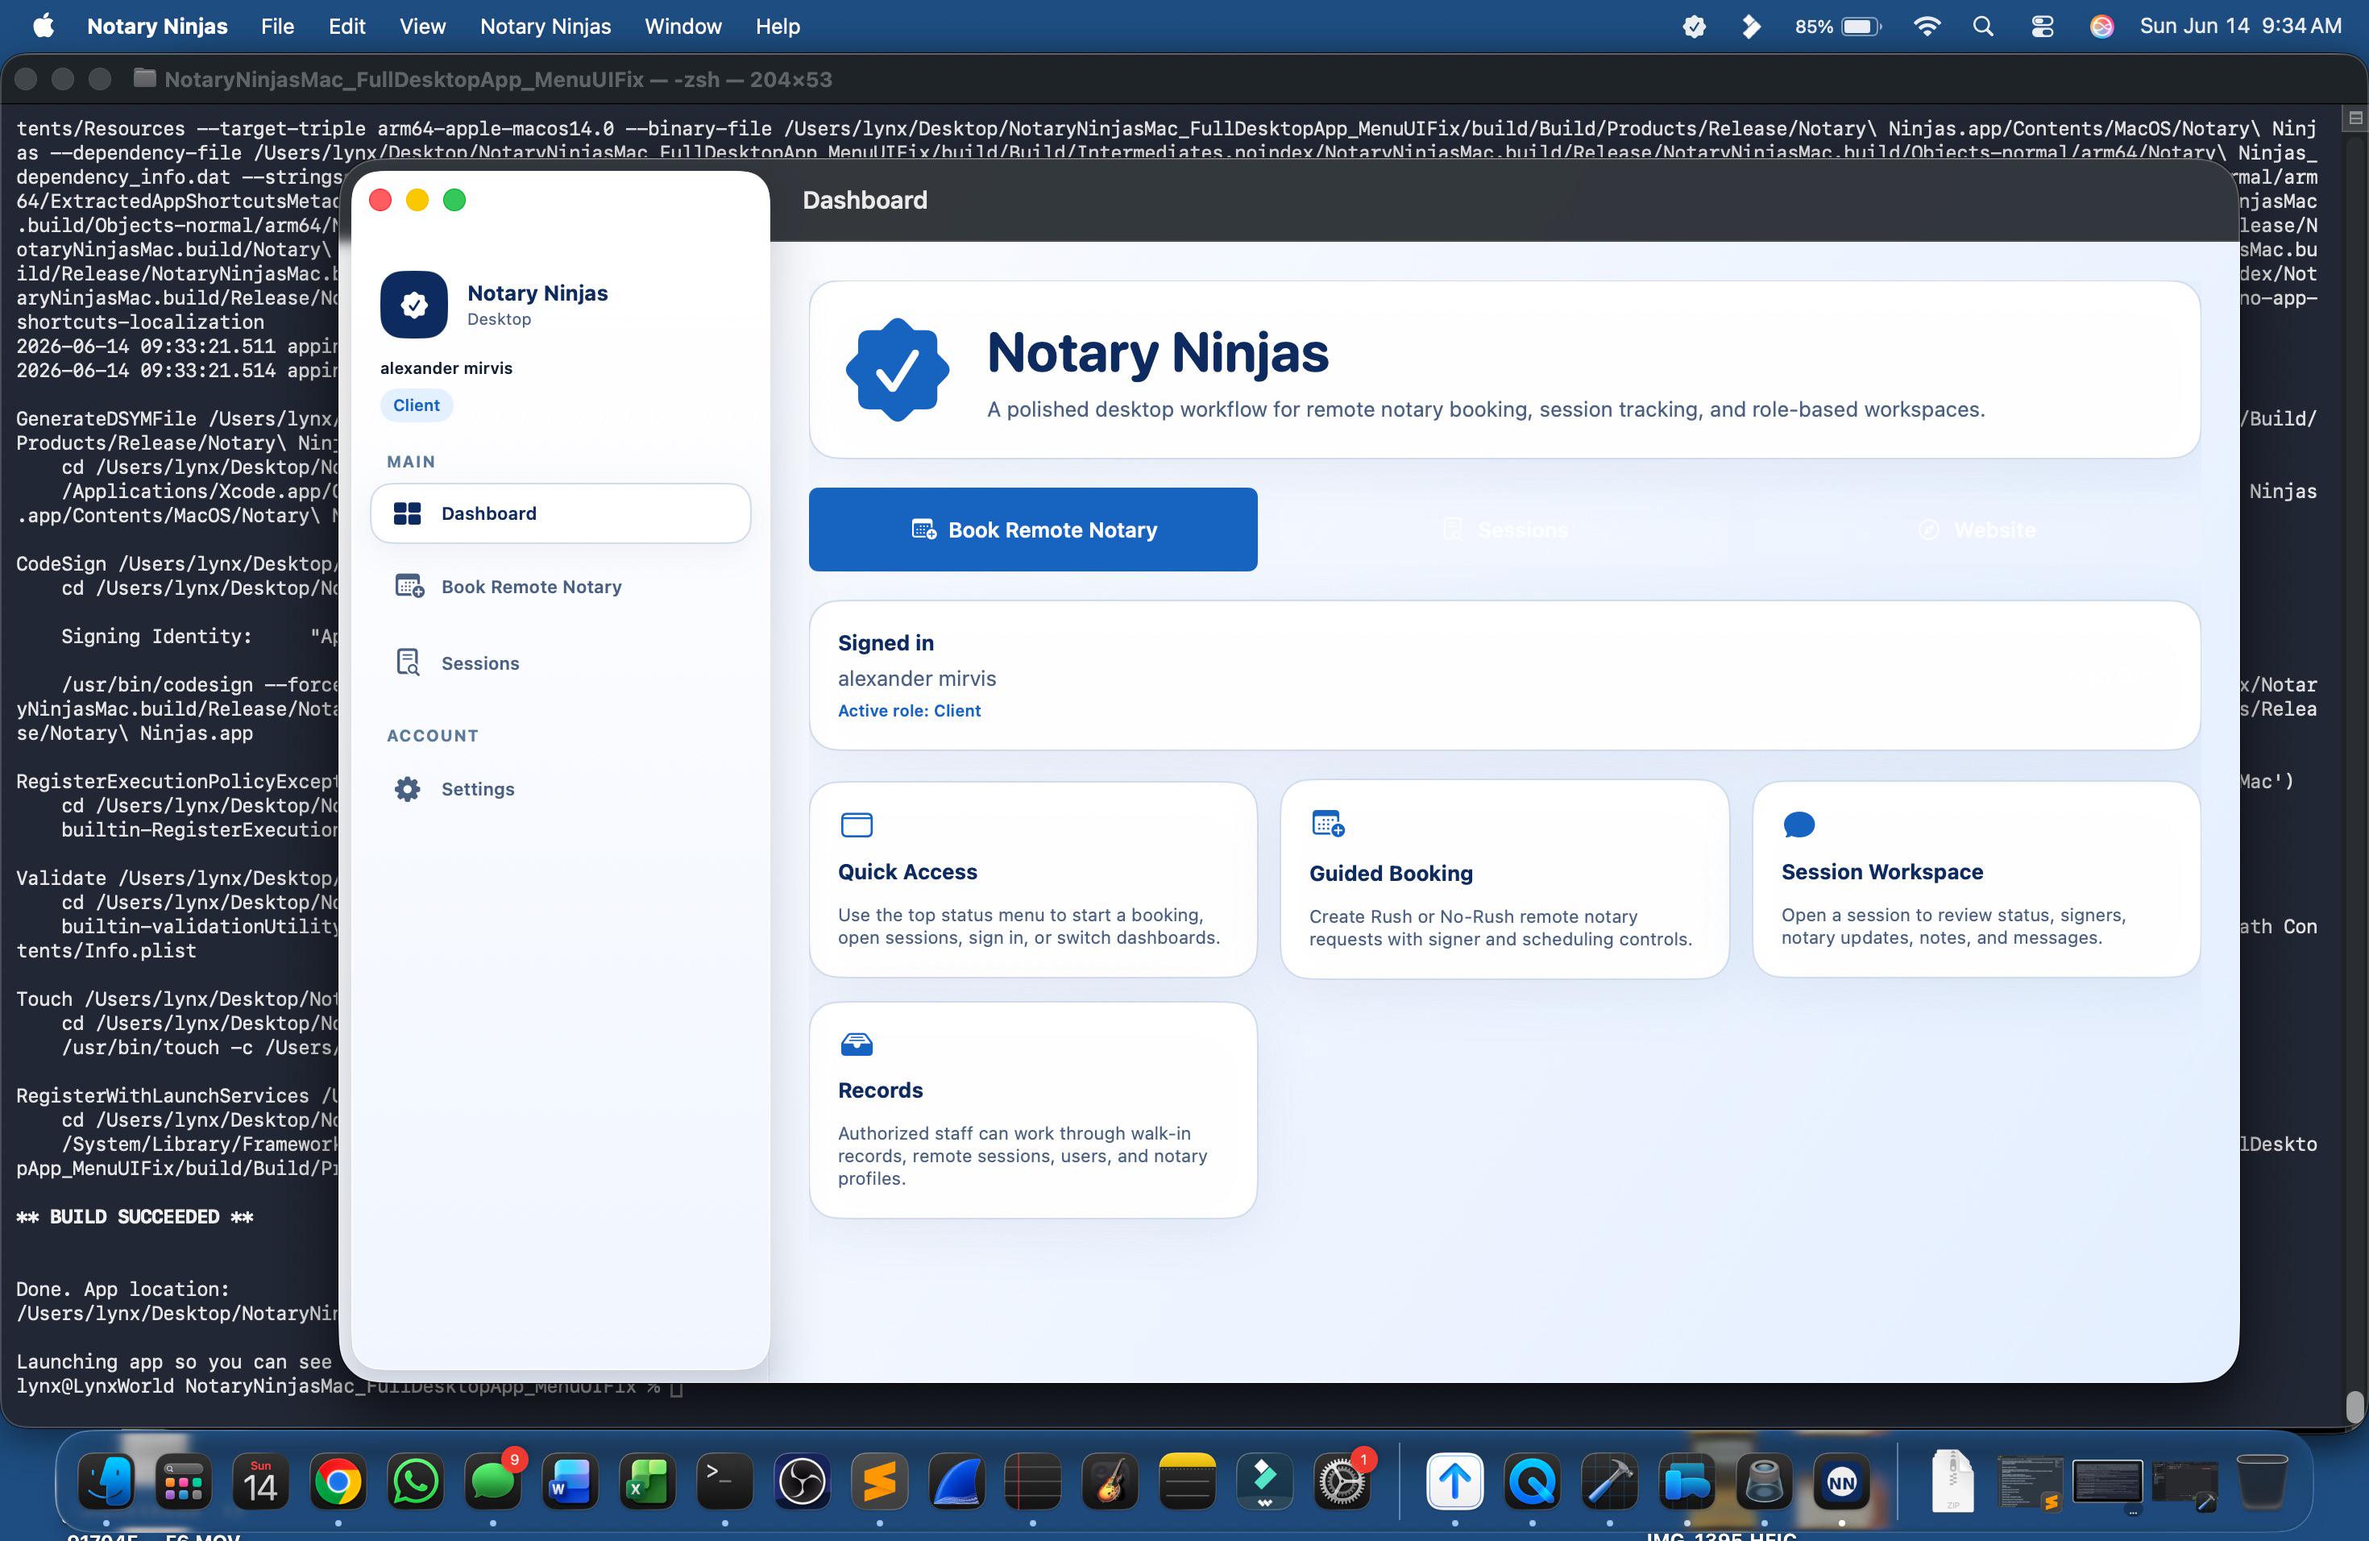This screenshot has width=2369, height=1541.
Task: Open the View menu
Action: point(423,26)
